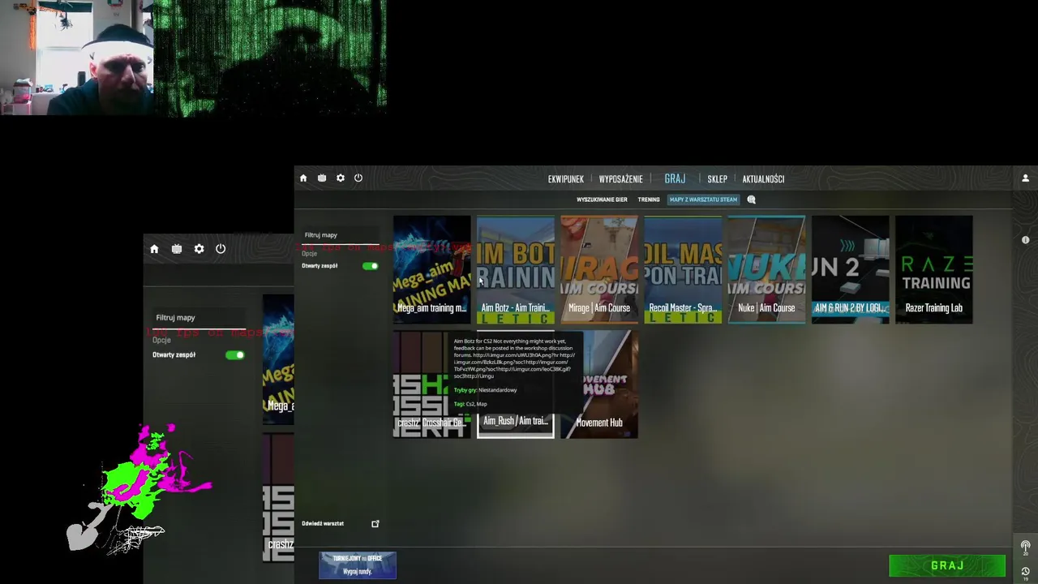Click inventory icon in the left background window
The image size is (1038, 584).
177,249
